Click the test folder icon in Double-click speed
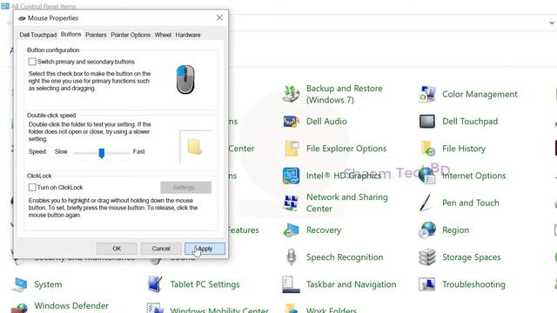557x313 pixels. pos(194,146)
